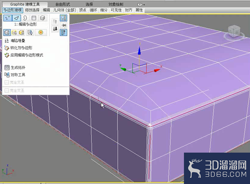Toggle the bottom 完全交互 checkbox below divider
The image size is (250, 184).
(7, 91)
